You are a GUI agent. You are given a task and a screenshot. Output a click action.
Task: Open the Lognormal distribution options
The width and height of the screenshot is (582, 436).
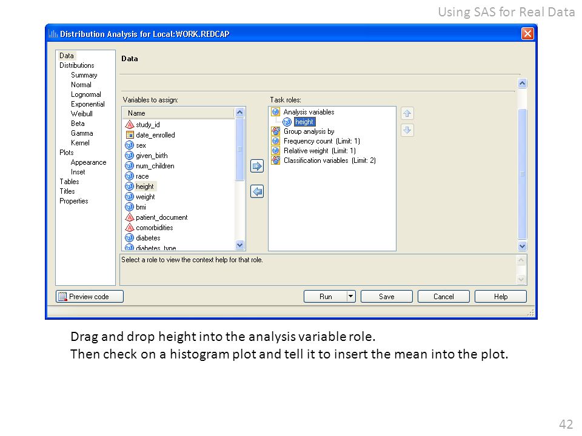pos(86,94)
